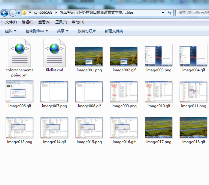The image size is (209, 185).
Task: Click the 新建文件夹 button
Action: [114, 31]
